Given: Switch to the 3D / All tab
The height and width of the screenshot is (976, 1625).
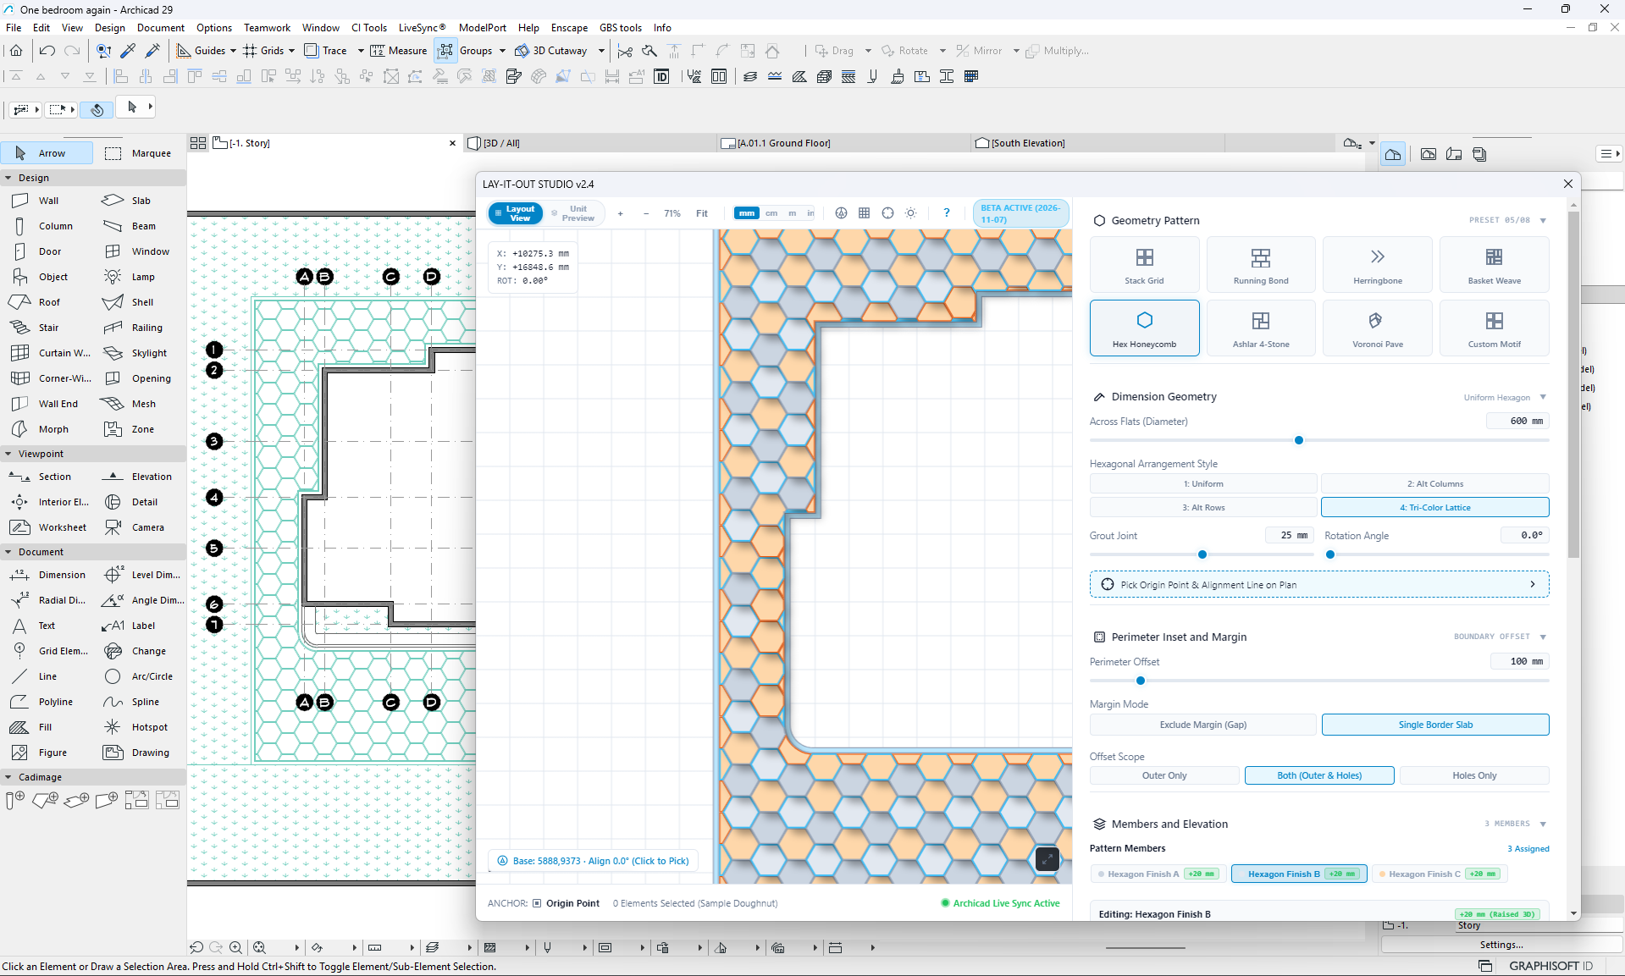Looking at the screenshot, I should tap(590, 143).
